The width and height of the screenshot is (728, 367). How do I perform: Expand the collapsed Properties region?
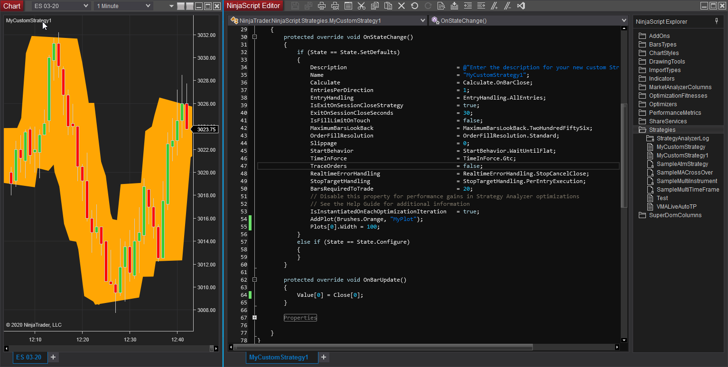255,318
